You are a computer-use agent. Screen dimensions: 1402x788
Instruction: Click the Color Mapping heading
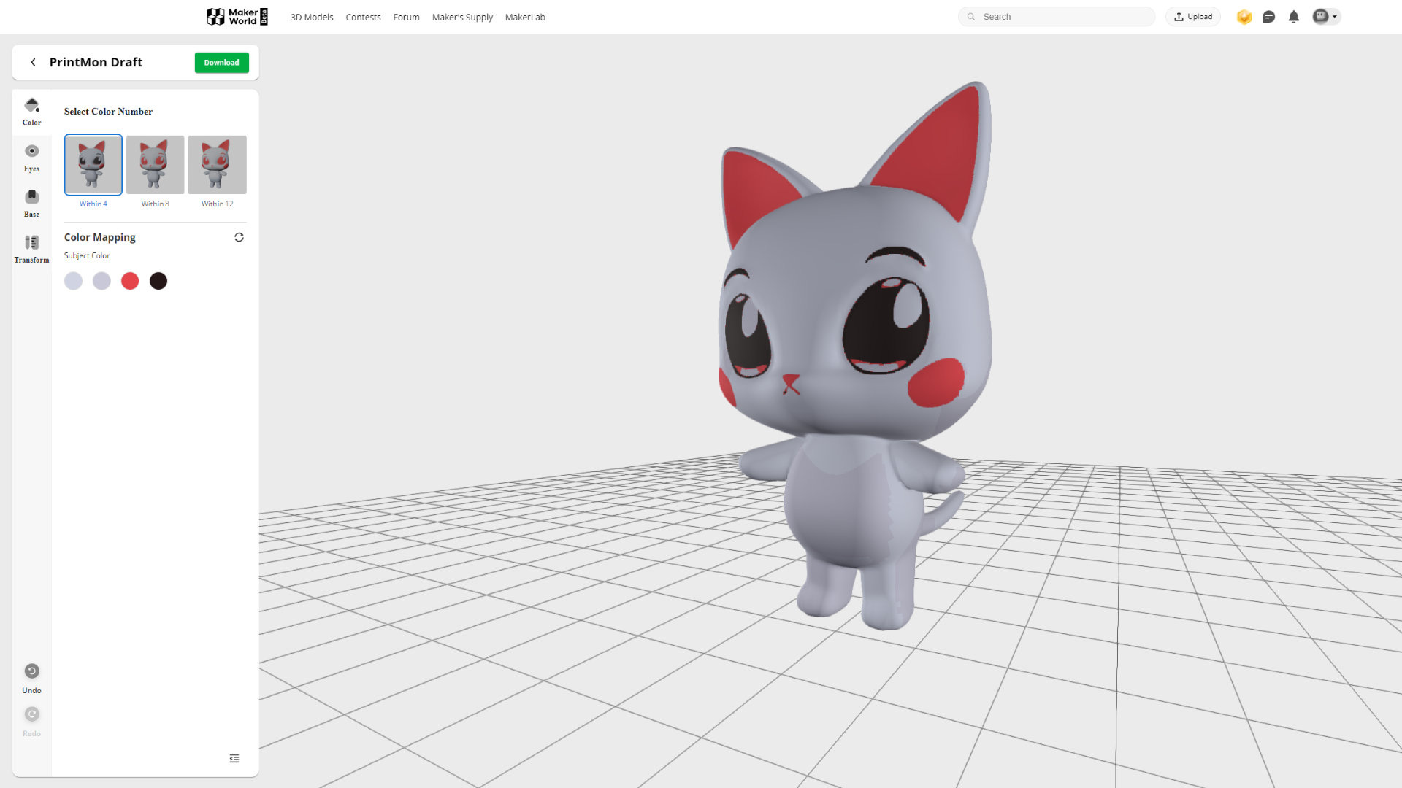click(x=99, y=237)
